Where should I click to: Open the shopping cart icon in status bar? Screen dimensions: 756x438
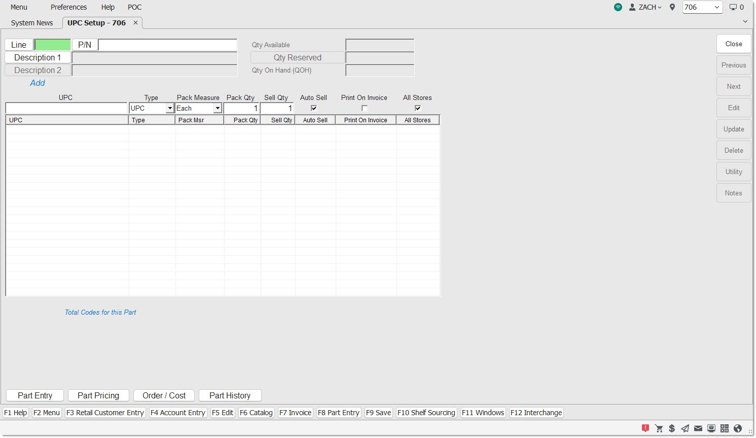tap(659, 428)
